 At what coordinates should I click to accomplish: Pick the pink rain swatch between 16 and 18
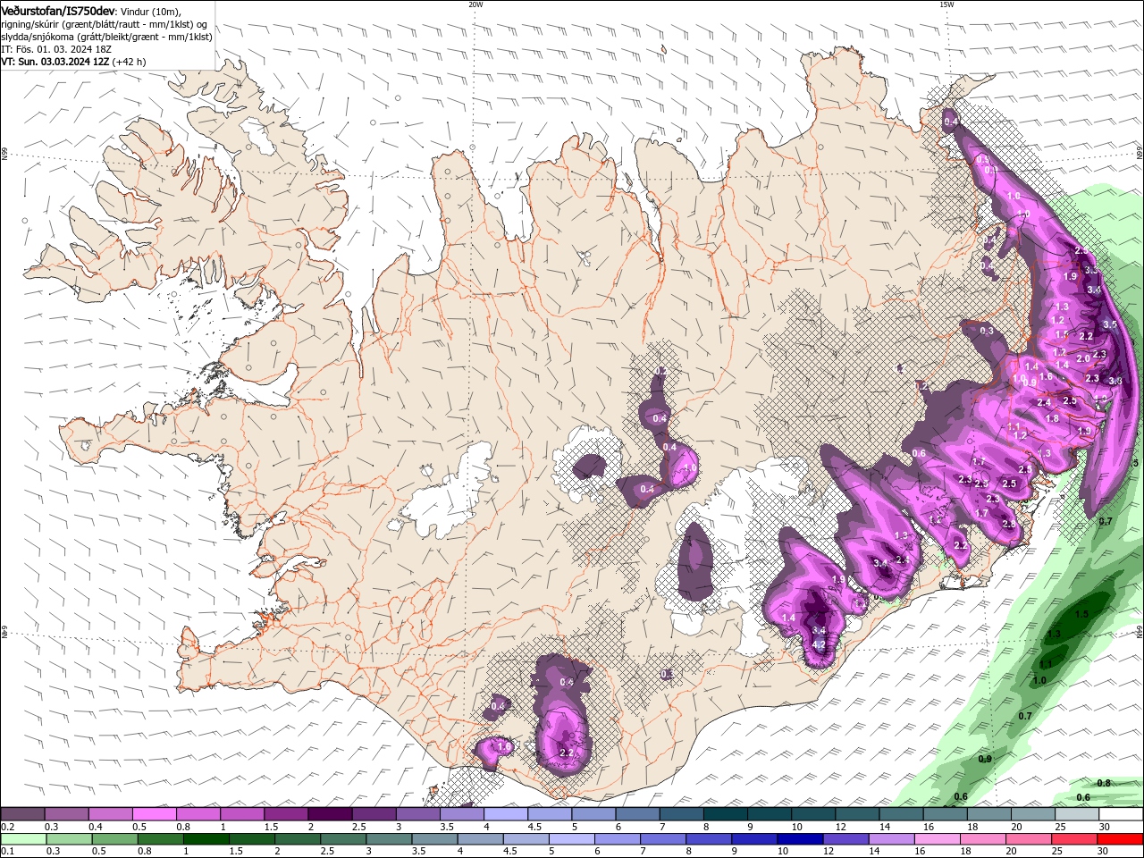pyautogui.click(x=937, y=839)
